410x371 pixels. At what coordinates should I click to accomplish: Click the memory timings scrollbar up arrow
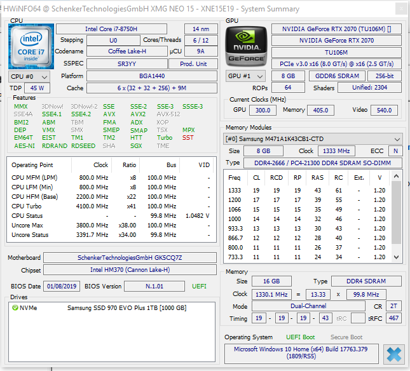396,177
